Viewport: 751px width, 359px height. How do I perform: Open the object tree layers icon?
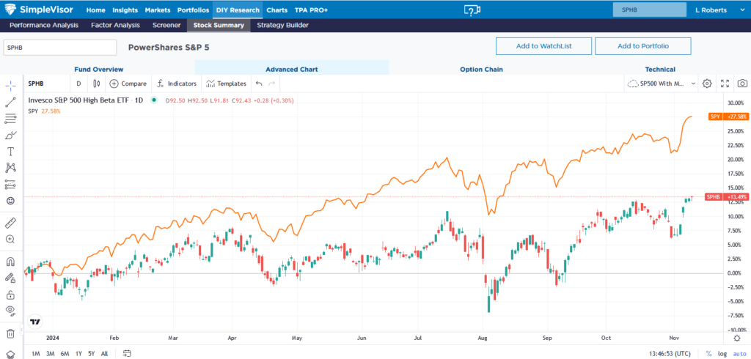pos(10,355)
